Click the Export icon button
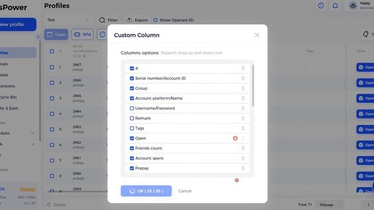 coord(137,20)
